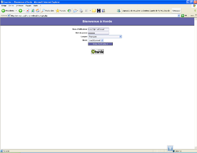Open the Favoris star panel
This screenshot has height=153, width=197.
61,11
